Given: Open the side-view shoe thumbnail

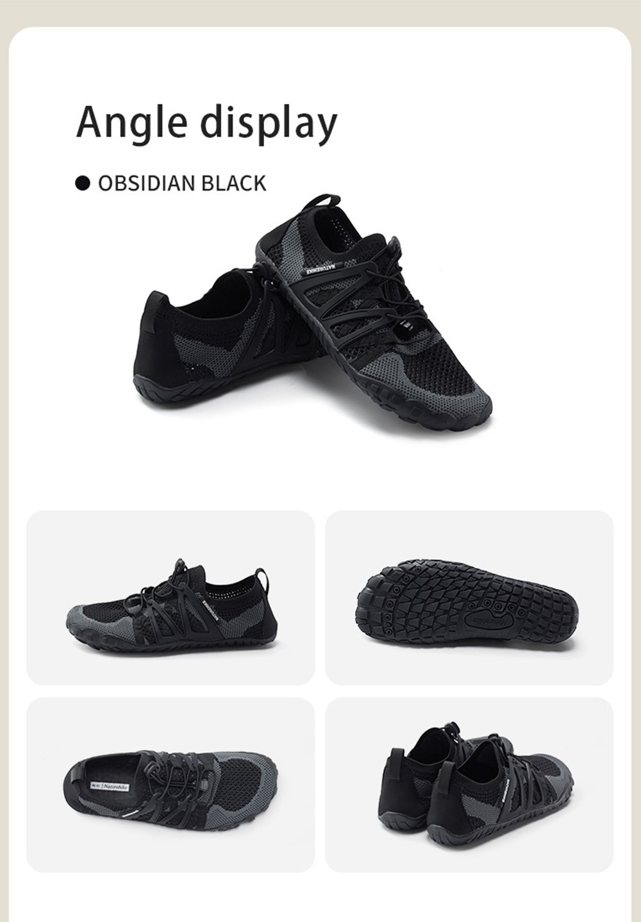Looking at the screenshot, I should coord(171,598).
